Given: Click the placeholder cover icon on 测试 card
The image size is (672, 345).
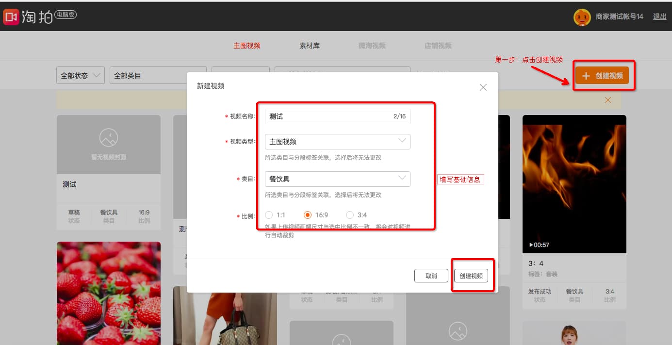Looking at the screenshot, I should 109,138.
